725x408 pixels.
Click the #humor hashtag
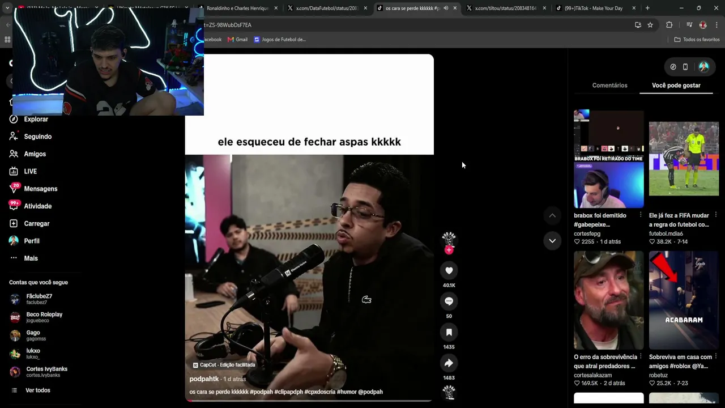pos(346,392)
